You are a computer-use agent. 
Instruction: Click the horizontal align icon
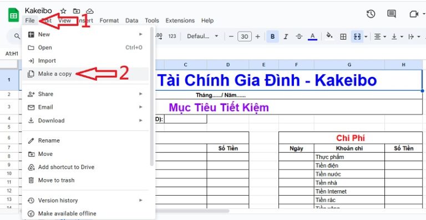click(x=377, y=36)
